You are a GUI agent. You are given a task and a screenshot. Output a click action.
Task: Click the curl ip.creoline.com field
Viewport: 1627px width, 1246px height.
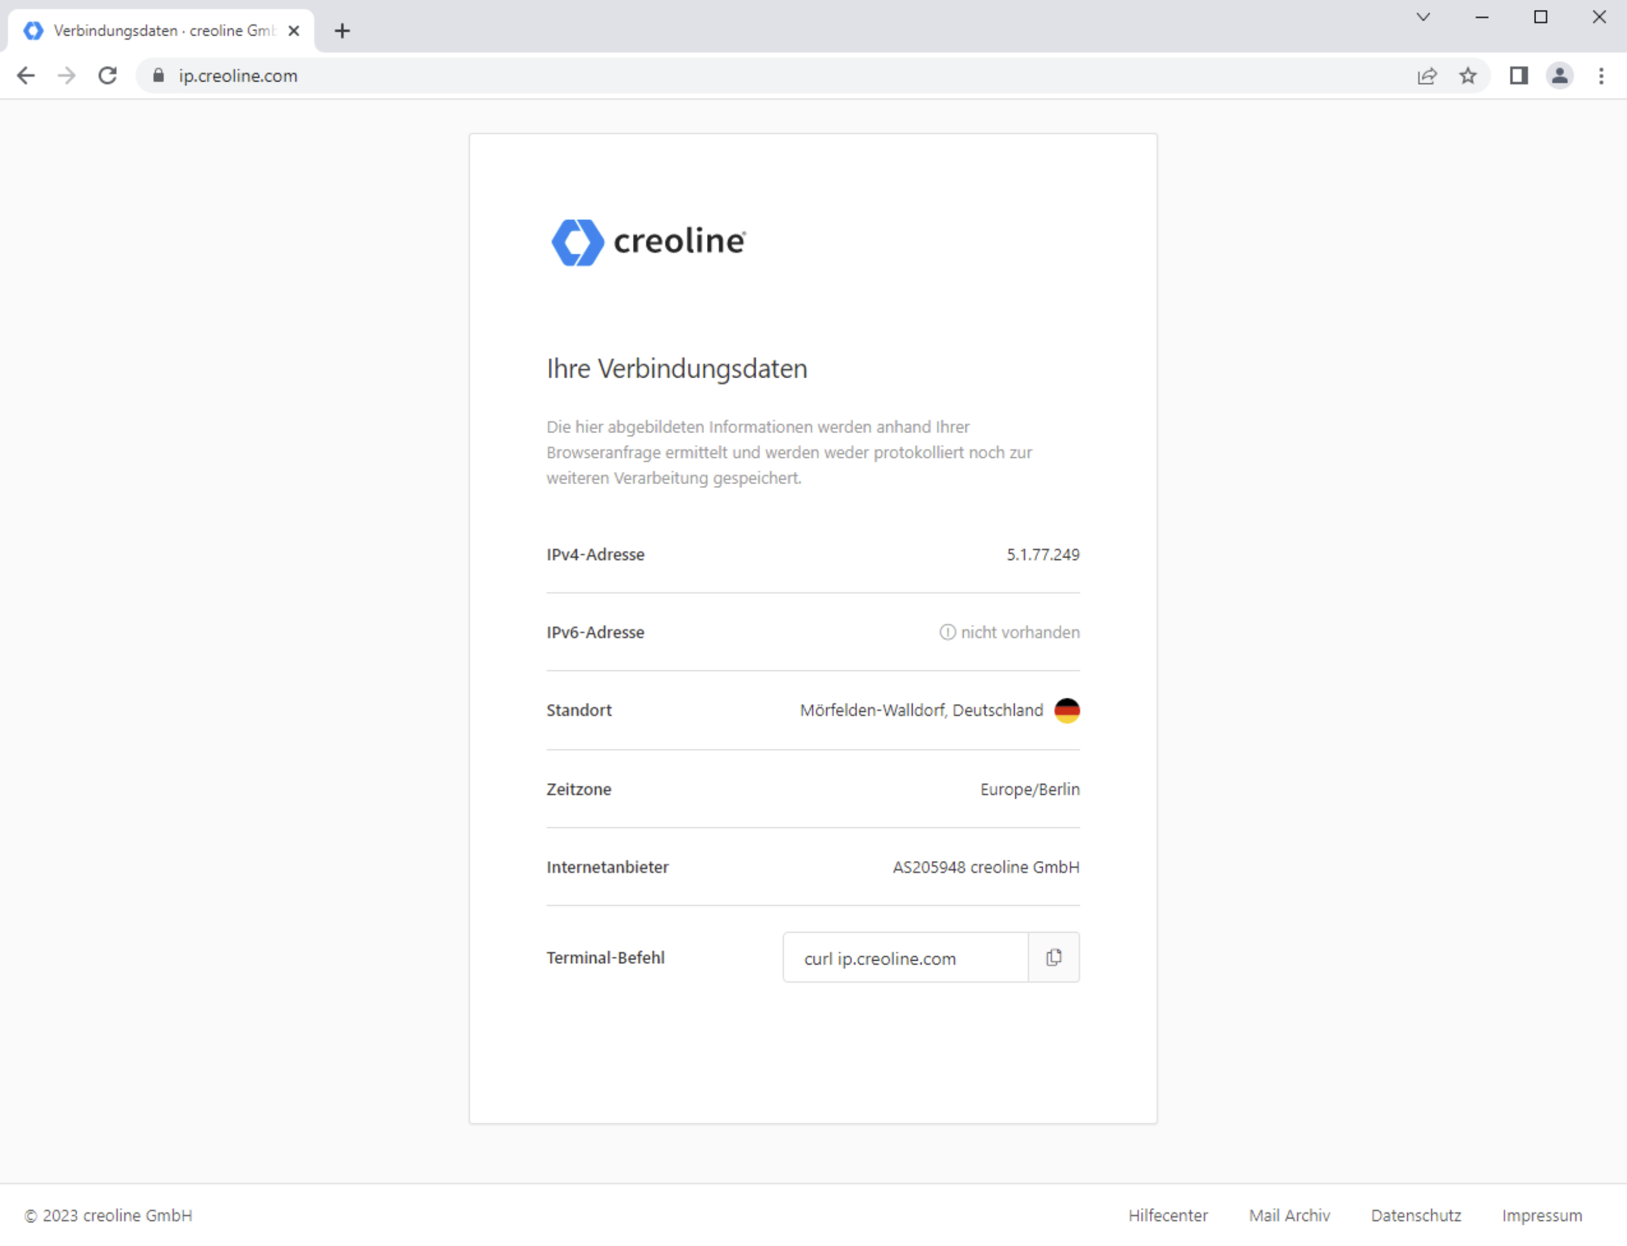pos(906,958)
